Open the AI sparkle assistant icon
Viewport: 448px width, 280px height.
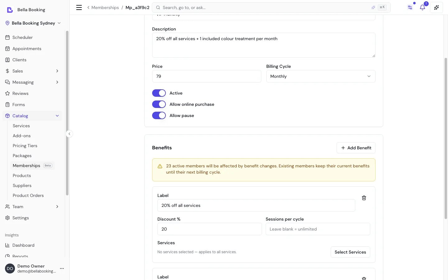(436, 7)
